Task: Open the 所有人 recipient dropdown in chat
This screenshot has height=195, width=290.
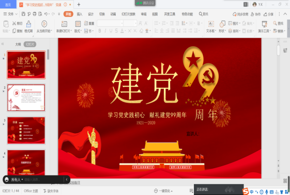Action: pos(17,180)
